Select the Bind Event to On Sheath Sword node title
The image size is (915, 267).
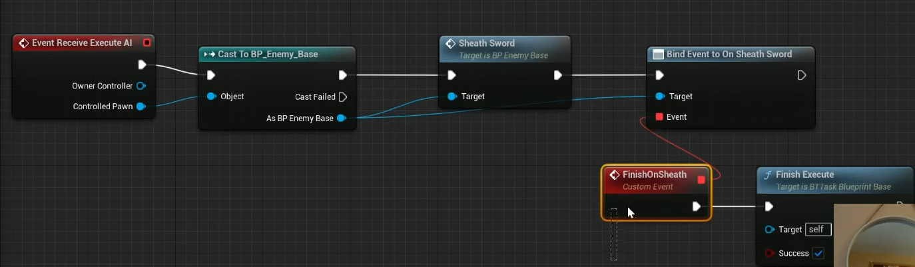point(729,54)
